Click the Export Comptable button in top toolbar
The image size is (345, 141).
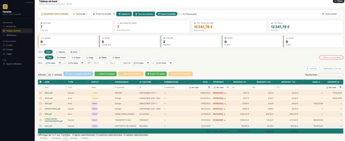[167, 14]
